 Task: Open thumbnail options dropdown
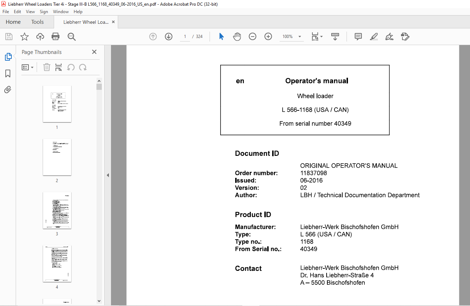click(x=28, y=67)
